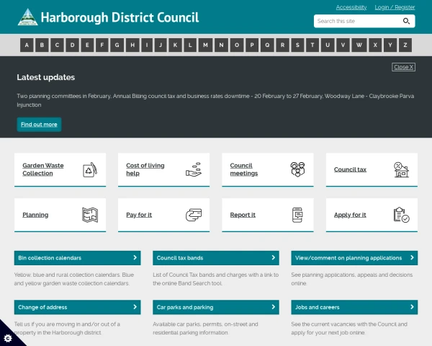Image resolution: width=432 pixels, height=346 pixels.
Task: Click arrow on Jobs and careers
Action: coord(412,307)
